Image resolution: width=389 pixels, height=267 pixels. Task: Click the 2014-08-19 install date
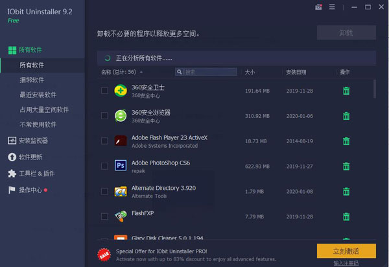click(x=300, y=141)
